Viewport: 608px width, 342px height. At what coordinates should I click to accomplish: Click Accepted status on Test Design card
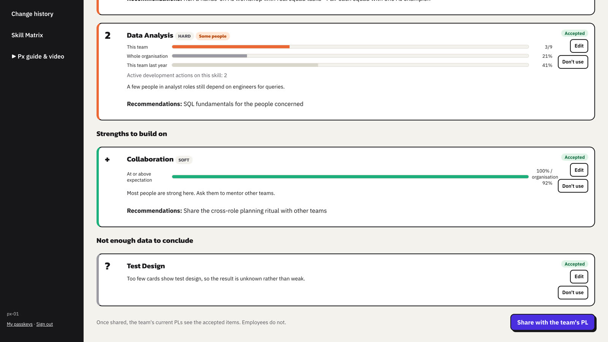574,264
